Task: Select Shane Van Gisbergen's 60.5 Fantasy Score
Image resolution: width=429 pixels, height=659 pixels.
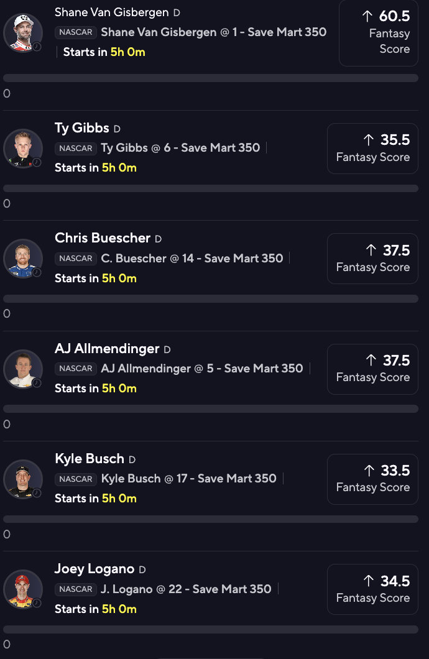Action: [x=378, y=32]
